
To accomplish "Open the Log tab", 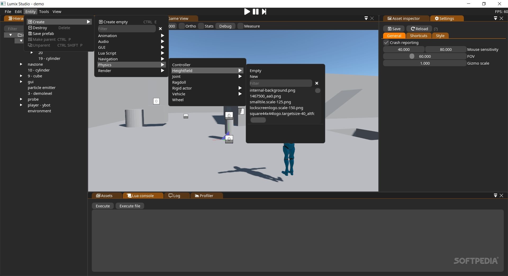I will tap(176, 195).
